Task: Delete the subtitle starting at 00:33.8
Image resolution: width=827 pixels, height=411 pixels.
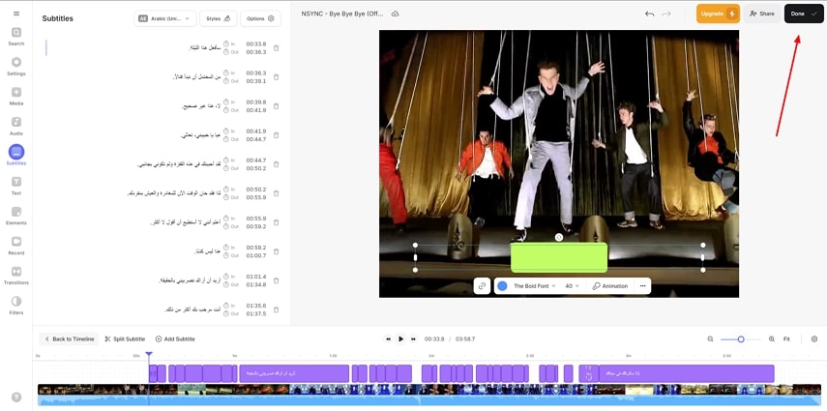Action: coord(277,48)
